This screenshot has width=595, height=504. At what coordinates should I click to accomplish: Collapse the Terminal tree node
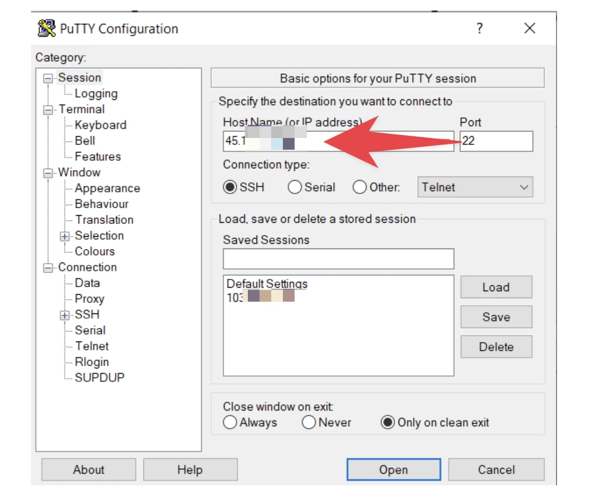[48, 110]
